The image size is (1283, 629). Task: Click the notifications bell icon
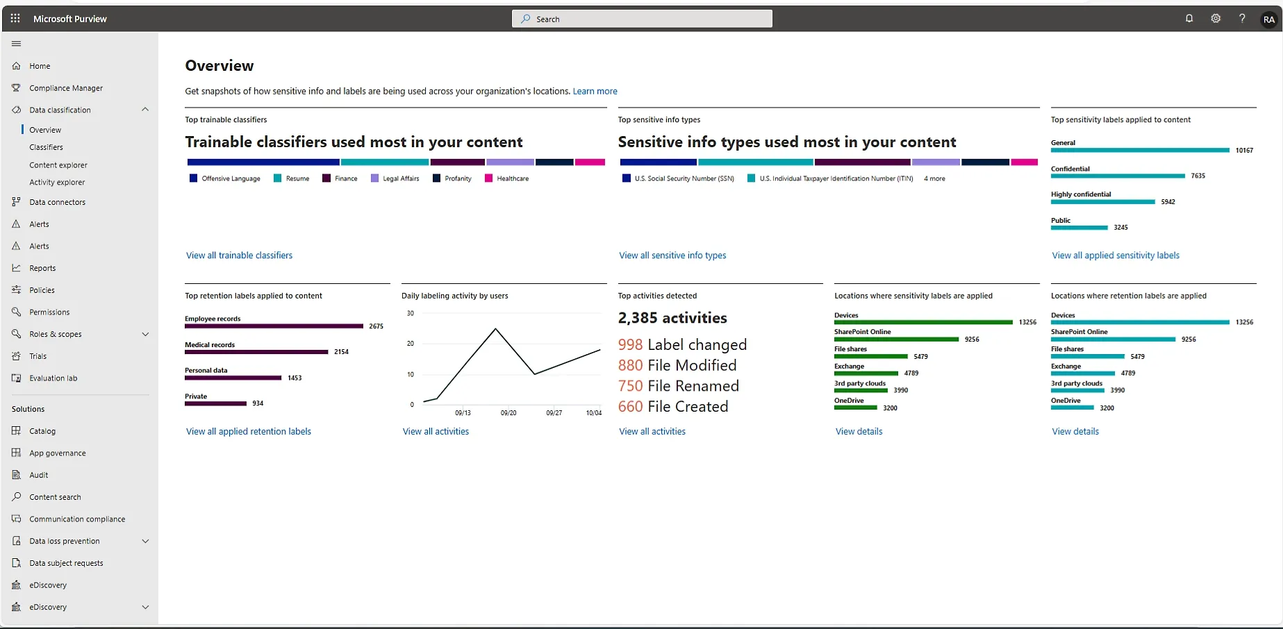[x=1189, y=19]
